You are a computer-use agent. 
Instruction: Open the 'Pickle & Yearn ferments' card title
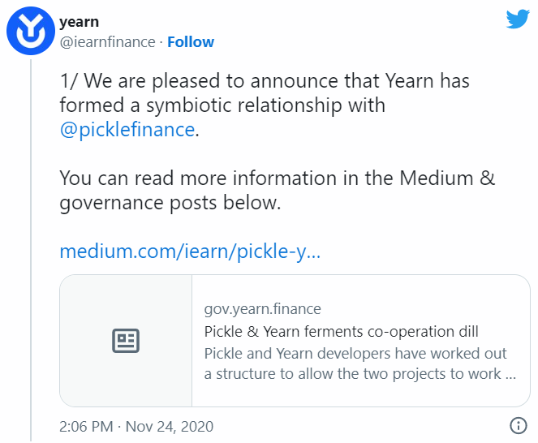coord(341,331)
